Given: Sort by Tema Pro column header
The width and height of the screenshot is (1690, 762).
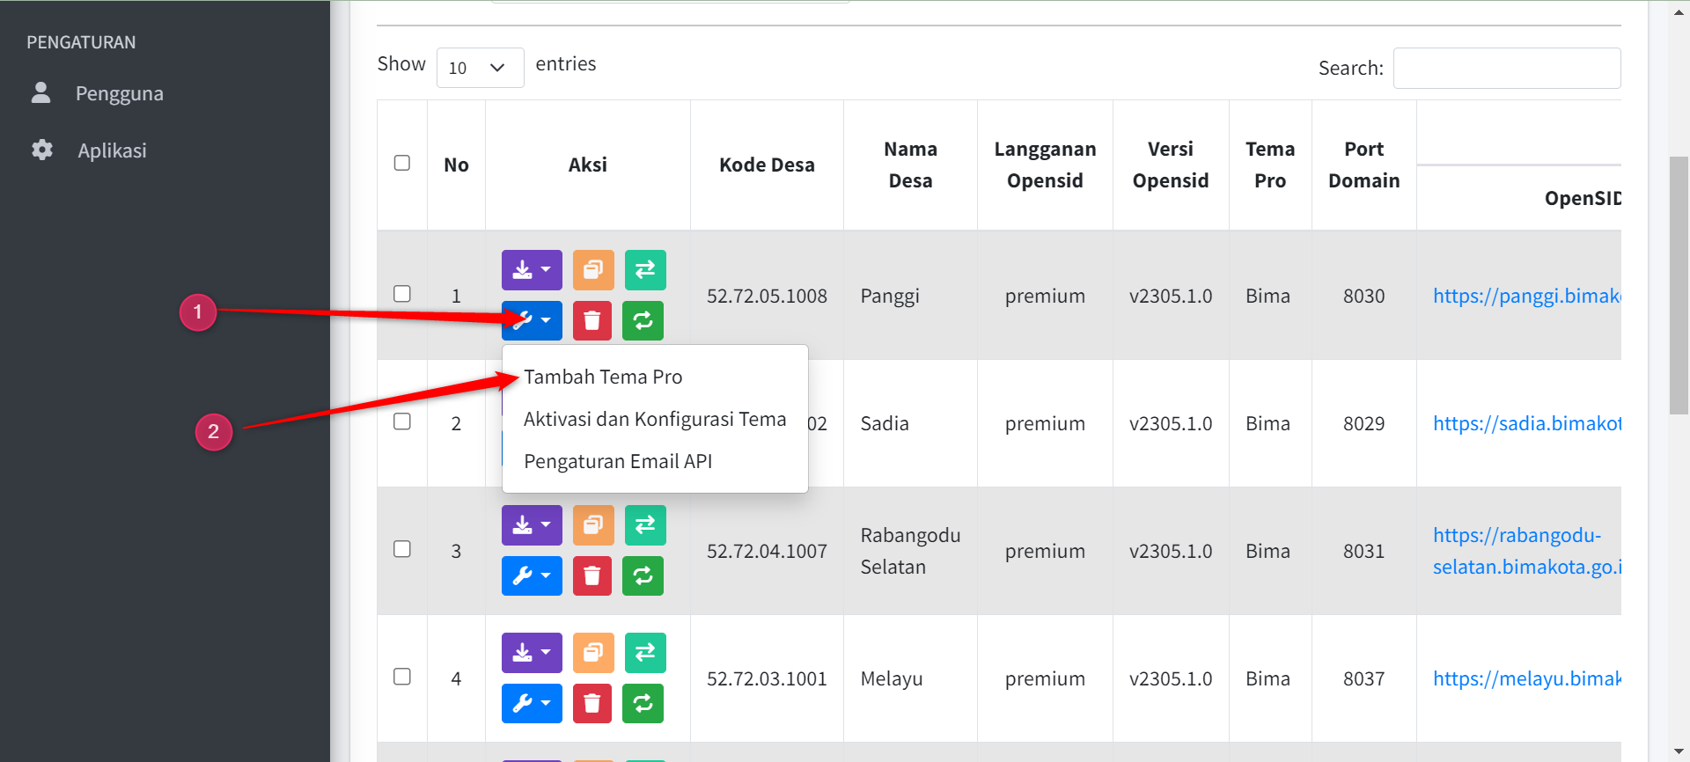Looking at the screenshot, I should 1270,165.
